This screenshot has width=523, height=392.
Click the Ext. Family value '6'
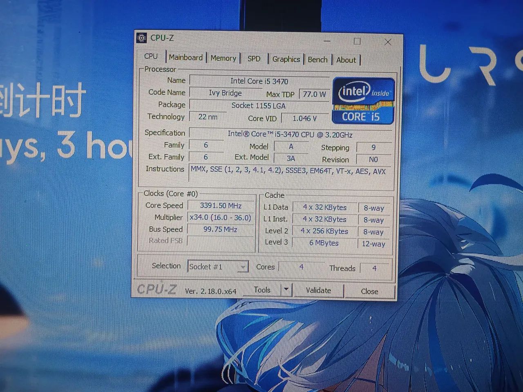tap(206, 157)
